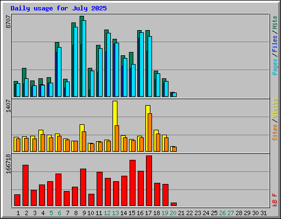Image resolution: width=281 pixels, height=219 pixels.
Task: Click the red KB bar for day 2
Action: 25,186
